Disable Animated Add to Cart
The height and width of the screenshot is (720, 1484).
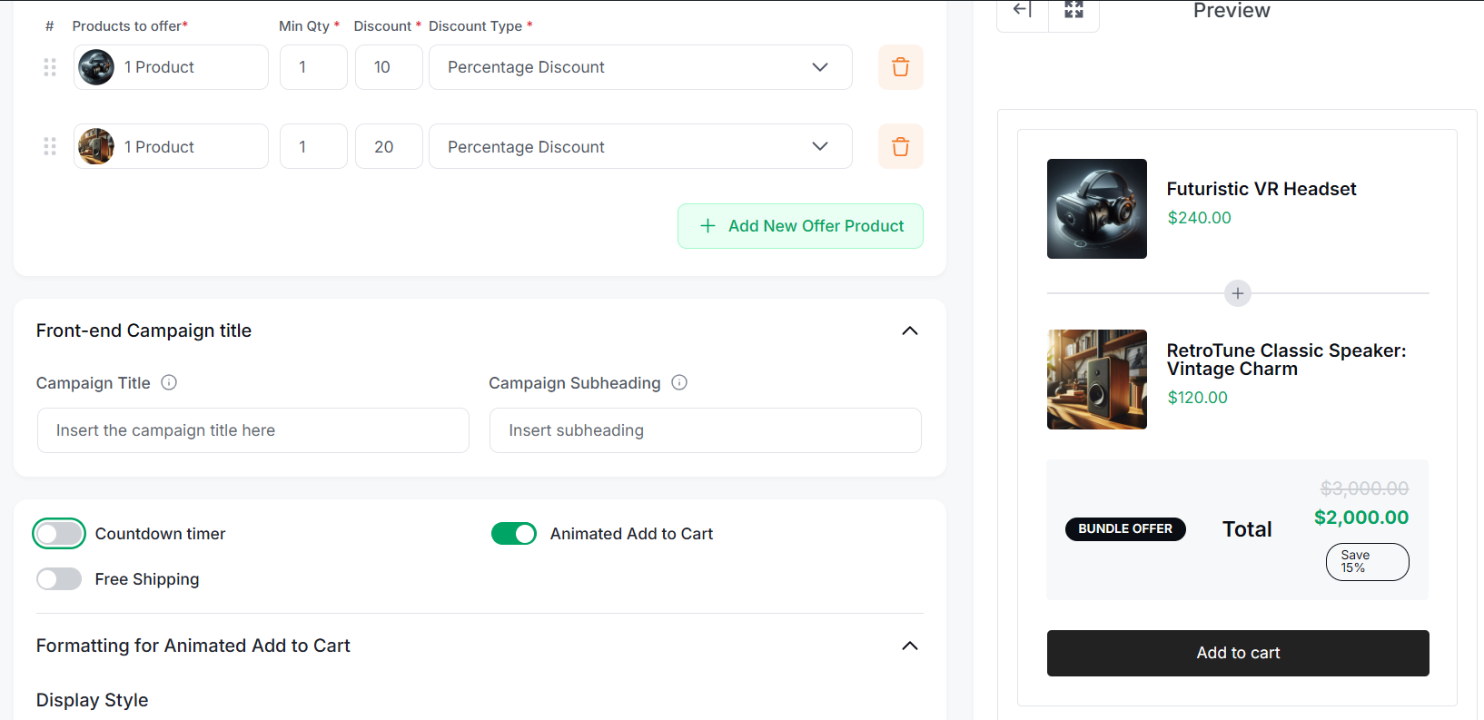pos(514,533)
